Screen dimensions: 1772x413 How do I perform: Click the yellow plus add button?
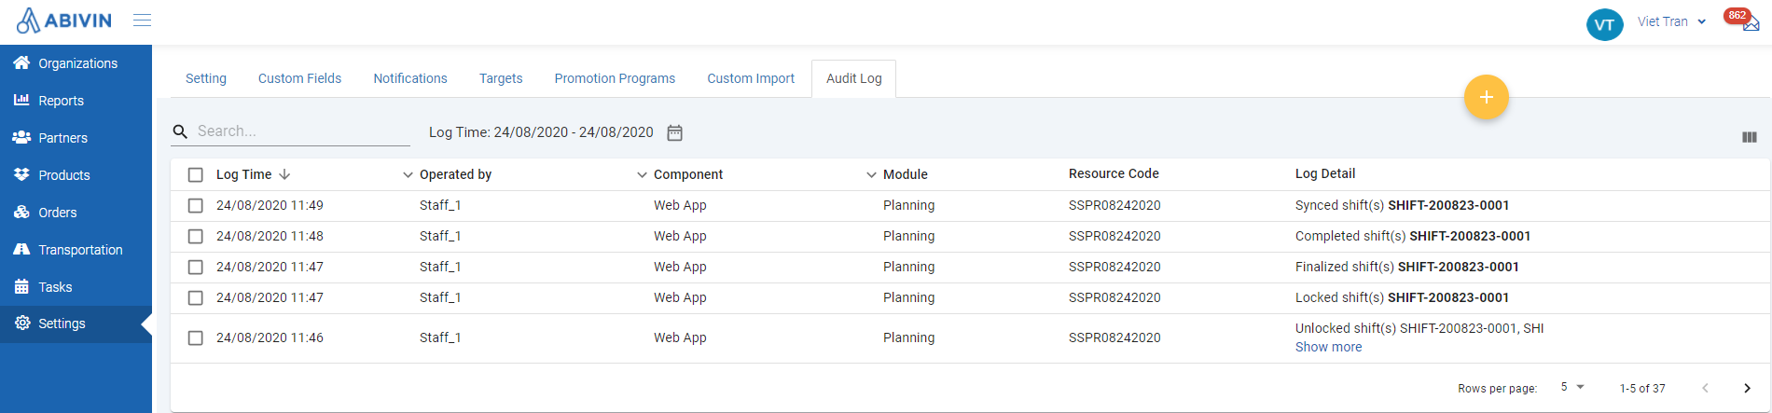point(1486,97)
